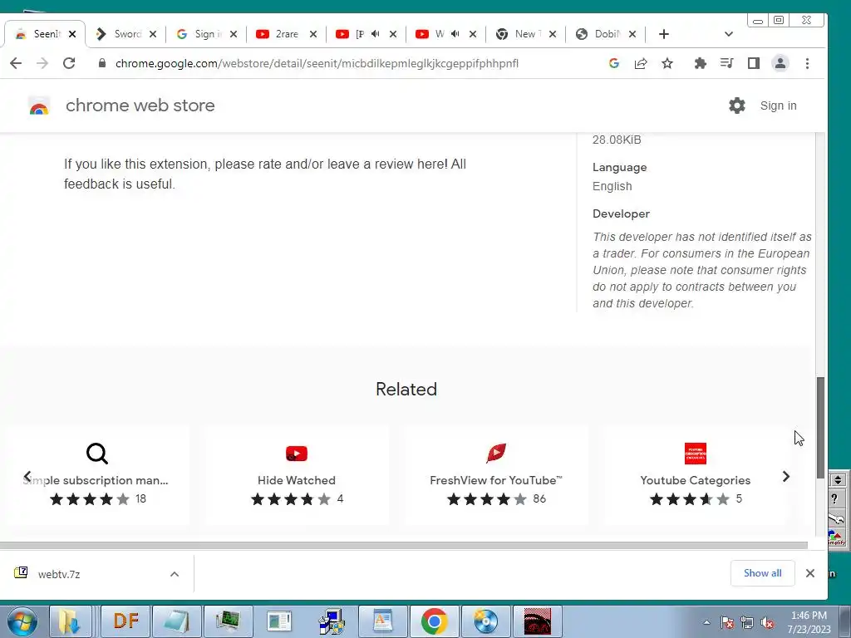The image size is (851, 638).
Task: Click the Google icon in the address bar
Action: coord(614,63)
